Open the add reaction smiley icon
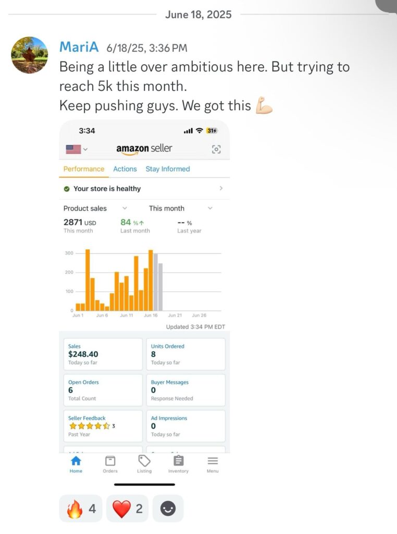The height and width of the screenshot is (534, 397). 168,509
